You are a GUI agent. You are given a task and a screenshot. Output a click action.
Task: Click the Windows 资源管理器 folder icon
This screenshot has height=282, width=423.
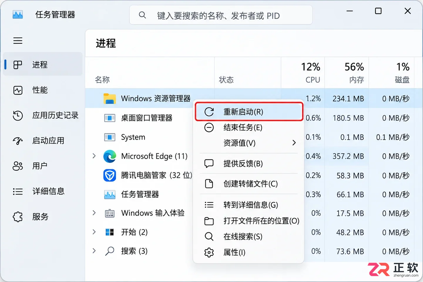click(110, 98)
